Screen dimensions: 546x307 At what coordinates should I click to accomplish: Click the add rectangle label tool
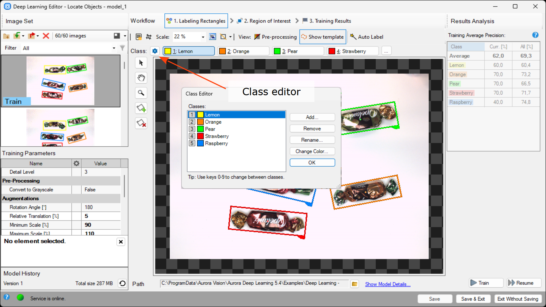[x=141, y=108]
